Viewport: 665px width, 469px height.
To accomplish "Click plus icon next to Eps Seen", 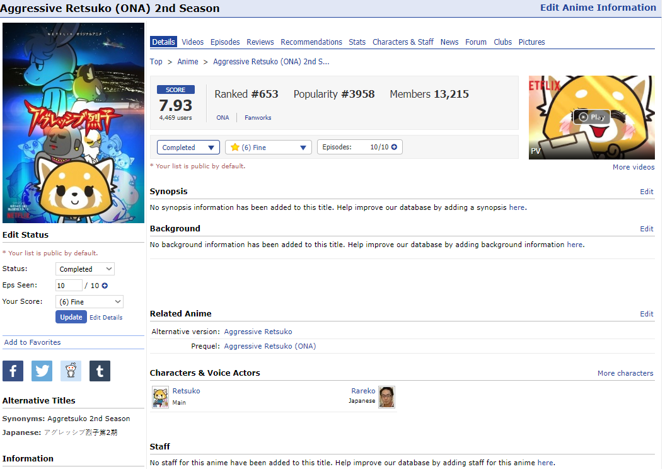I will (x=105, y=286).
